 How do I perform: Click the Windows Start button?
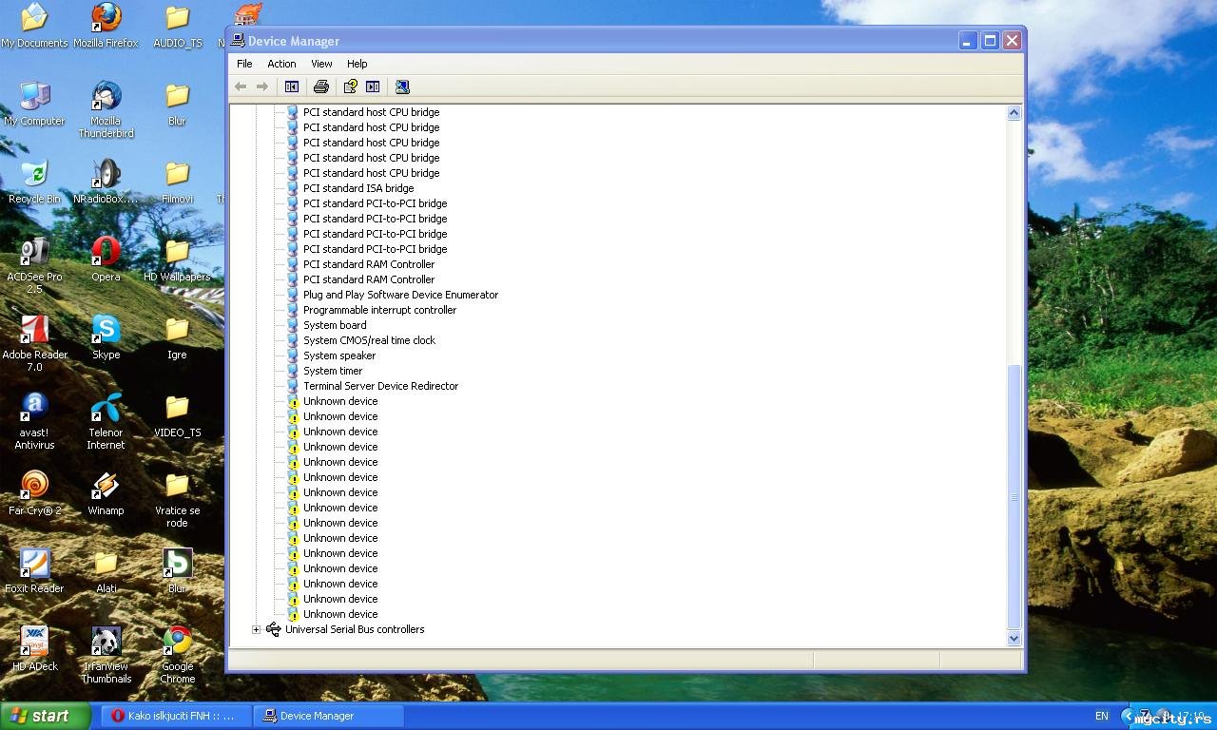tap(46, 716)
